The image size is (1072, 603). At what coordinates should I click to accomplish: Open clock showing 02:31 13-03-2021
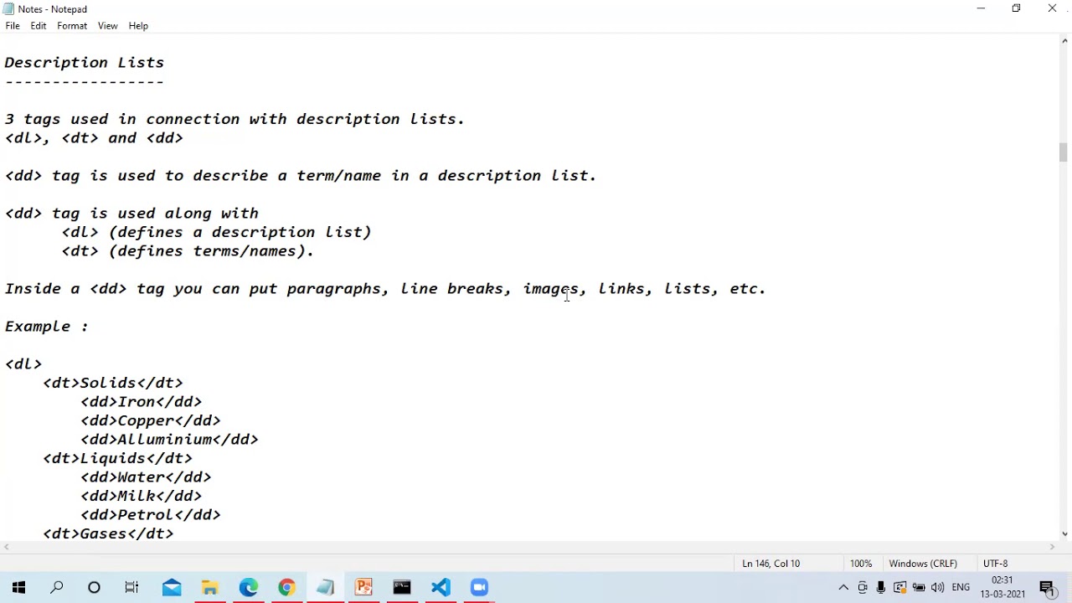pos(1002,587)
